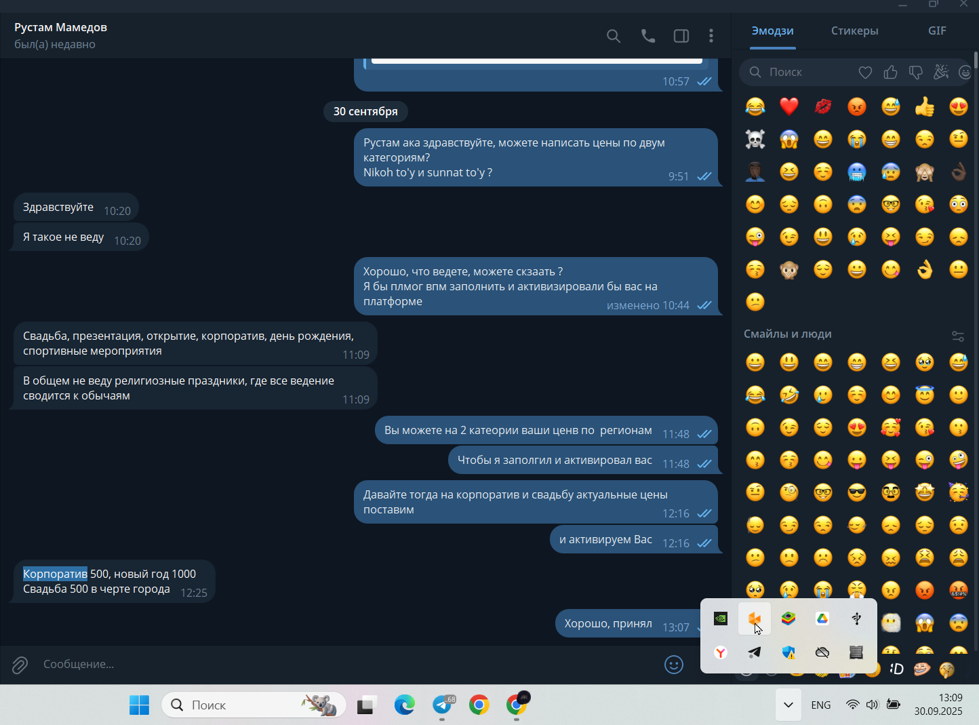
Task: Open Telegram from the taskbar
Action: (443, 705)
